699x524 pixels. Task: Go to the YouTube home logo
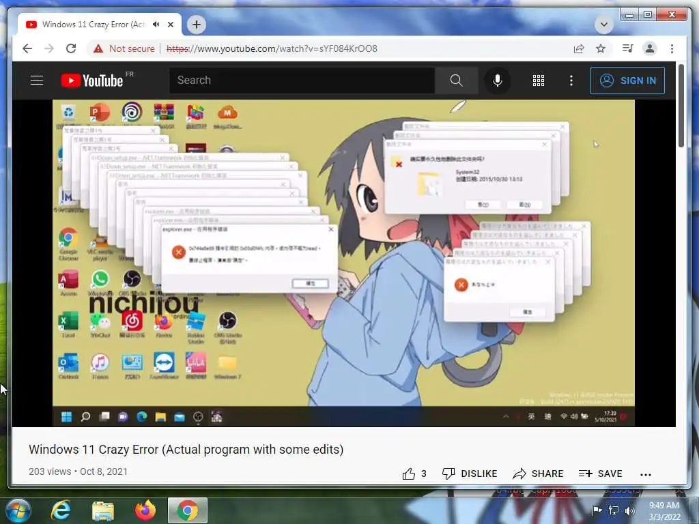[92, 81]
